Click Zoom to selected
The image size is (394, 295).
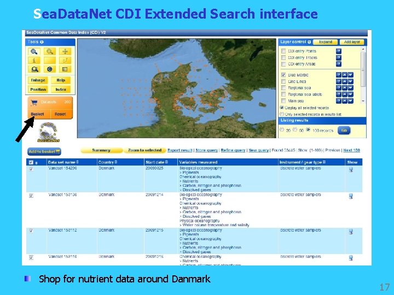pyautogui.click(x=144, y=150)
